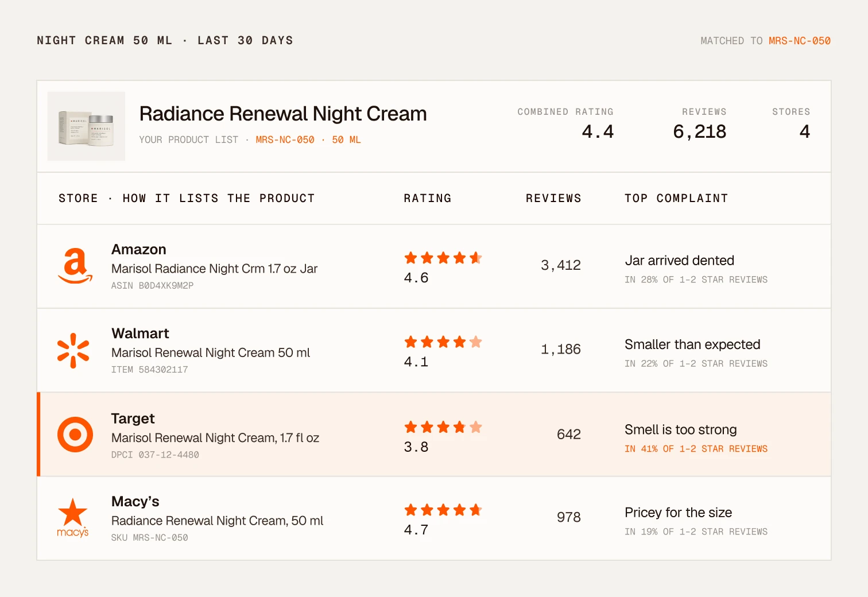Click the total reviews value 6,218
This screenshot has height=597, width=868.
tap(700, 132)
